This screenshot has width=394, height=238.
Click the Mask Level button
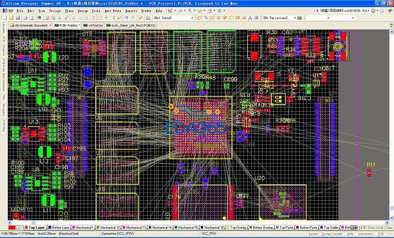375,227
